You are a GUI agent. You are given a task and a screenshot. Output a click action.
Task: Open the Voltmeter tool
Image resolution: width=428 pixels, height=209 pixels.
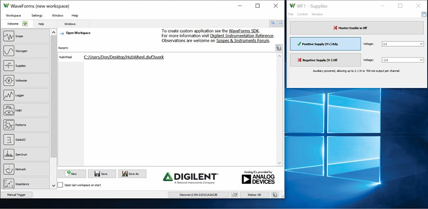pyautogui.click(x=26, y=80)
